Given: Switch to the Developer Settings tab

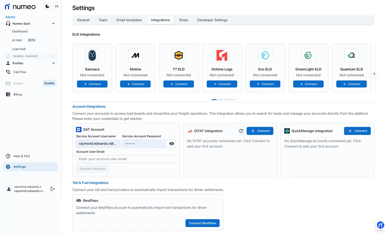Looking at the screenshot, I should click(212, 20).
